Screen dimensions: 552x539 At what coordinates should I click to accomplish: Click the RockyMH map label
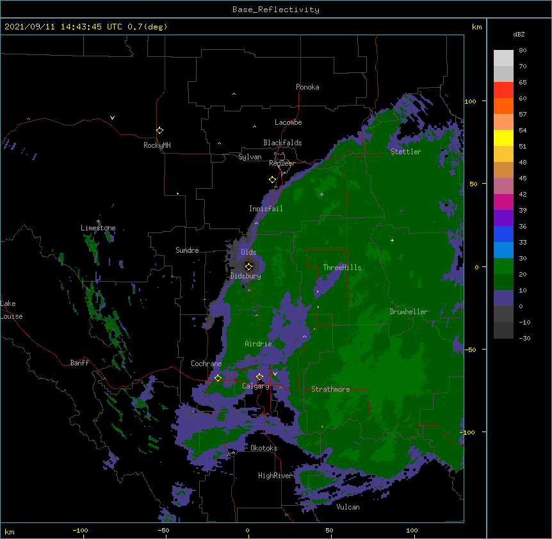pos(157,145)
